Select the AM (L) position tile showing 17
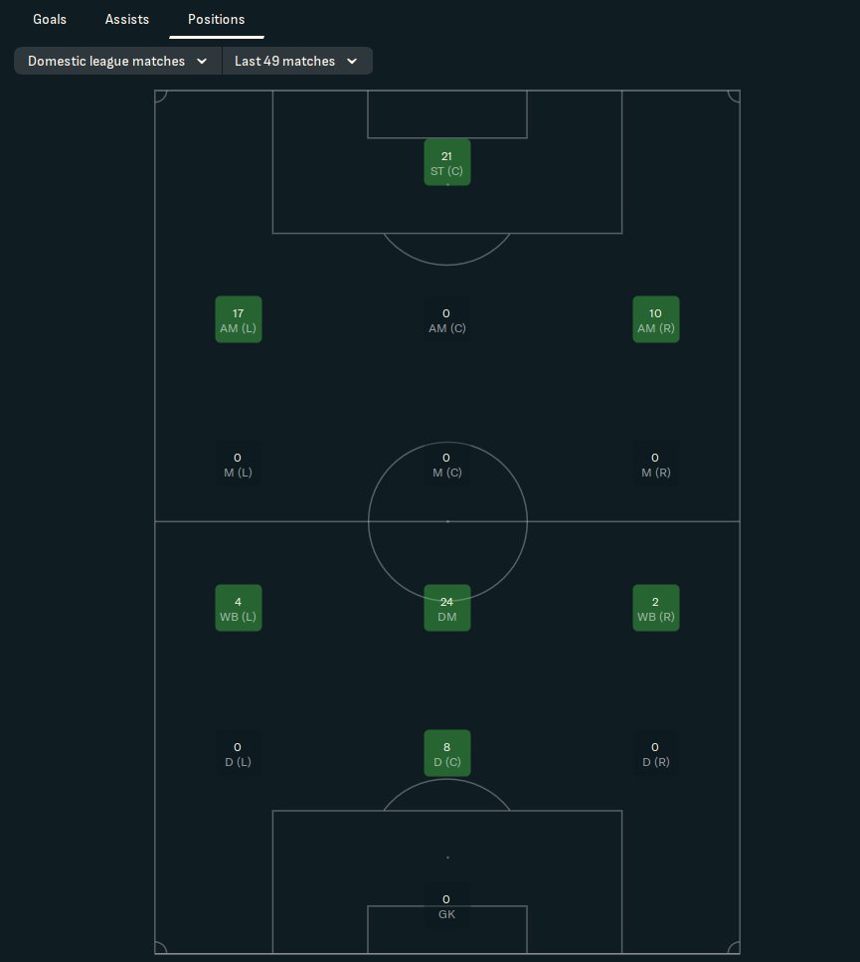The image size is (860, 962). [x=239, y=319]
